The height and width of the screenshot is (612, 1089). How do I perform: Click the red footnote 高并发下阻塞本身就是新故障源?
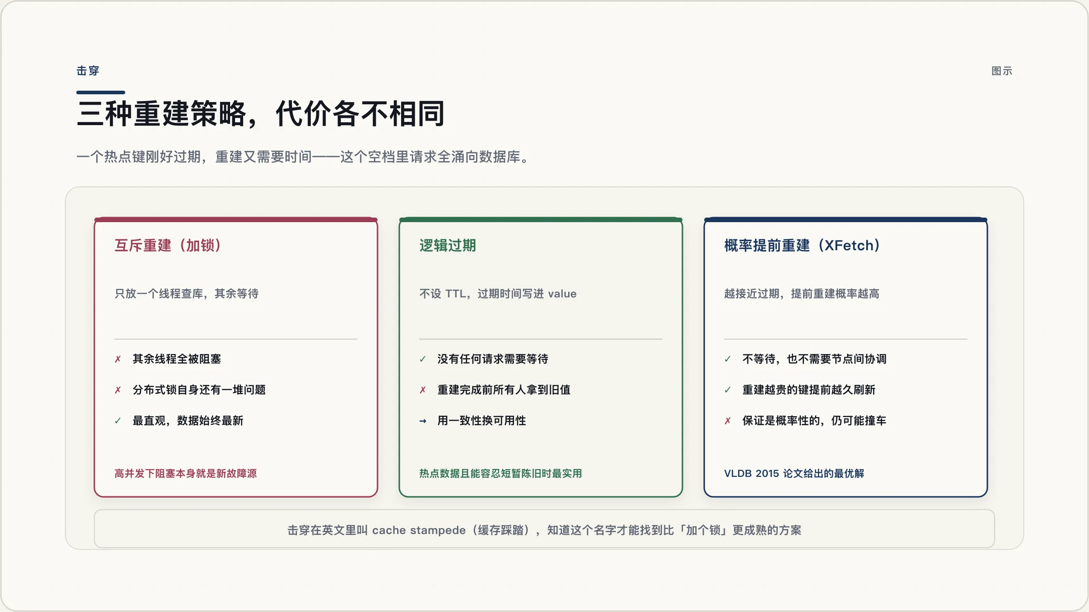186,474
